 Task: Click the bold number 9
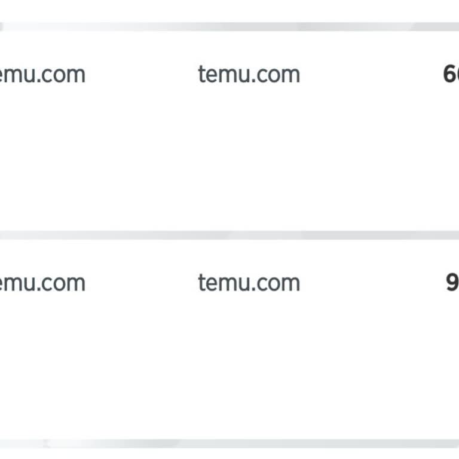[x=452, y=283]
